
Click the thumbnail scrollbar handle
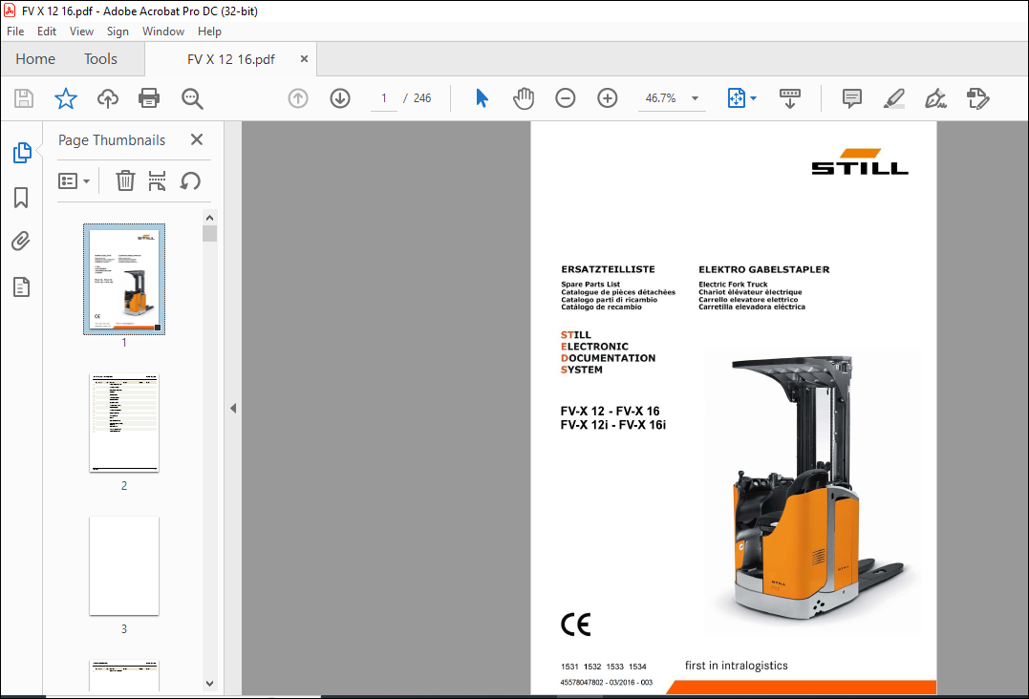(x=209, y=233)
